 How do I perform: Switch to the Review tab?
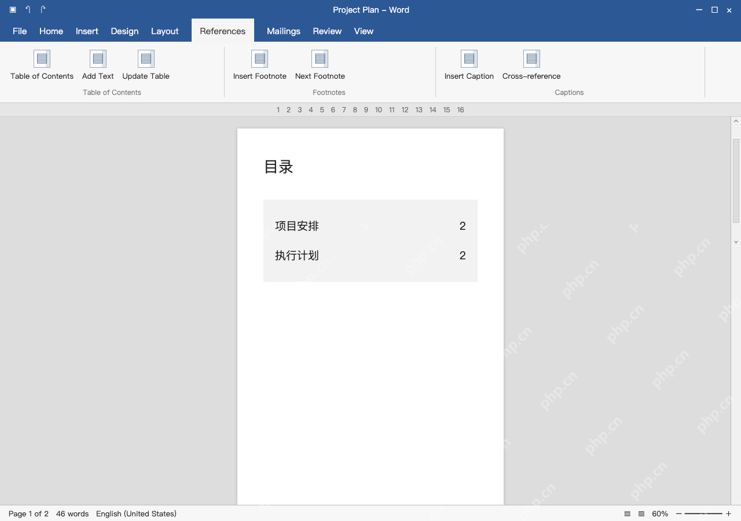point(327,31)
